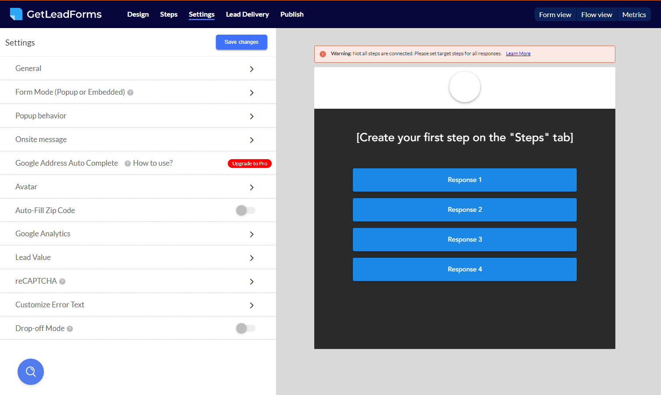661x395 pixels.
Task: Open the search magnifier in the bottom corner
Action: 30,371
